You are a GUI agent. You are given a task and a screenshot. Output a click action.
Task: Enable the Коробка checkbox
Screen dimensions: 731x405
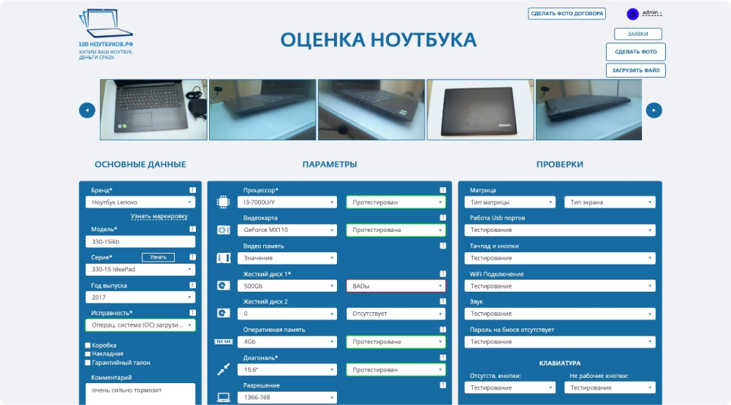(x=88, y=345)
